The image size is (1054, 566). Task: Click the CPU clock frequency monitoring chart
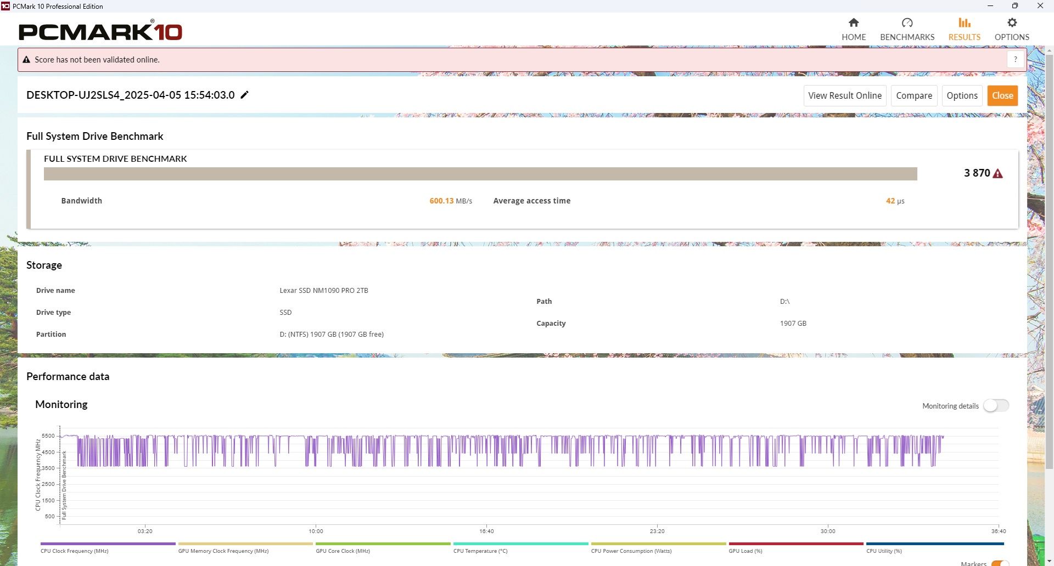tap(529, 475)
